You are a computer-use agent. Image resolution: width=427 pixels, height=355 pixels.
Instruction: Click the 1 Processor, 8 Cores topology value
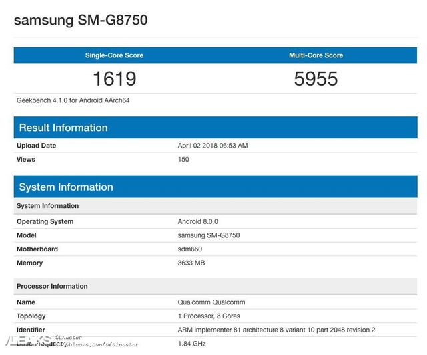209,316
